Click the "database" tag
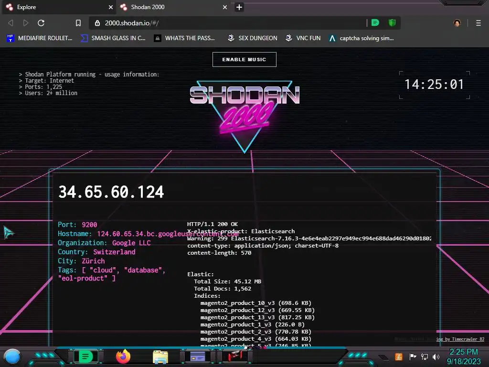Screen dimensions: 489x367 pos(143,270)
